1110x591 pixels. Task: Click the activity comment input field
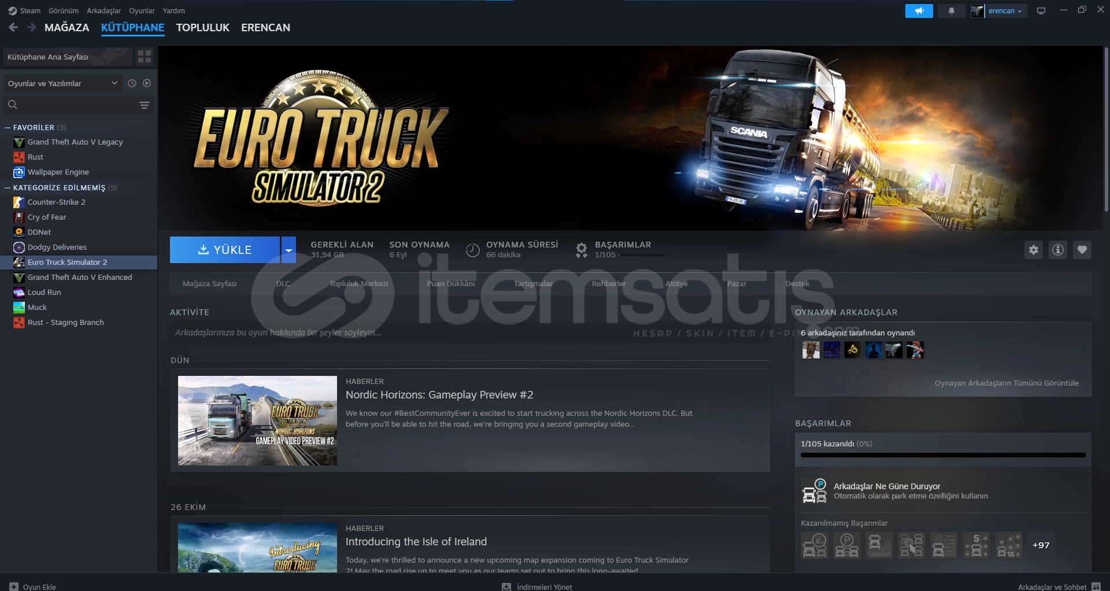click(469, 333)
